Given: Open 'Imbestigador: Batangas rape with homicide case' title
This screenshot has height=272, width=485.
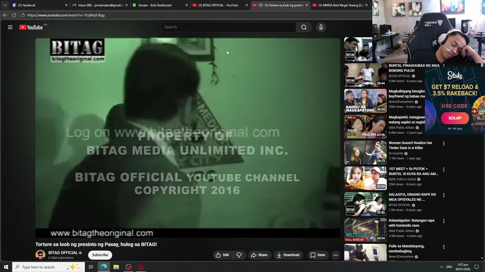Looking at the screenshot, I should point(411,223).
